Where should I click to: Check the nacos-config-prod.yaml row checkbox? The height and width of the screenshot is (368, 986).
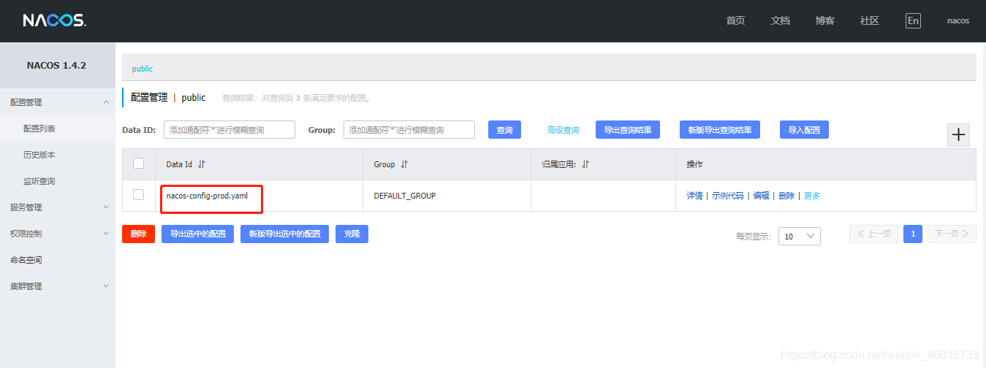(138, 195)
